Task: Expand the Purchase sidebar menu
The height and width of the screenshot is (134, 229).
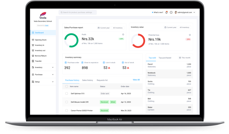Action: pyautogui.click(x=43, y=75)
